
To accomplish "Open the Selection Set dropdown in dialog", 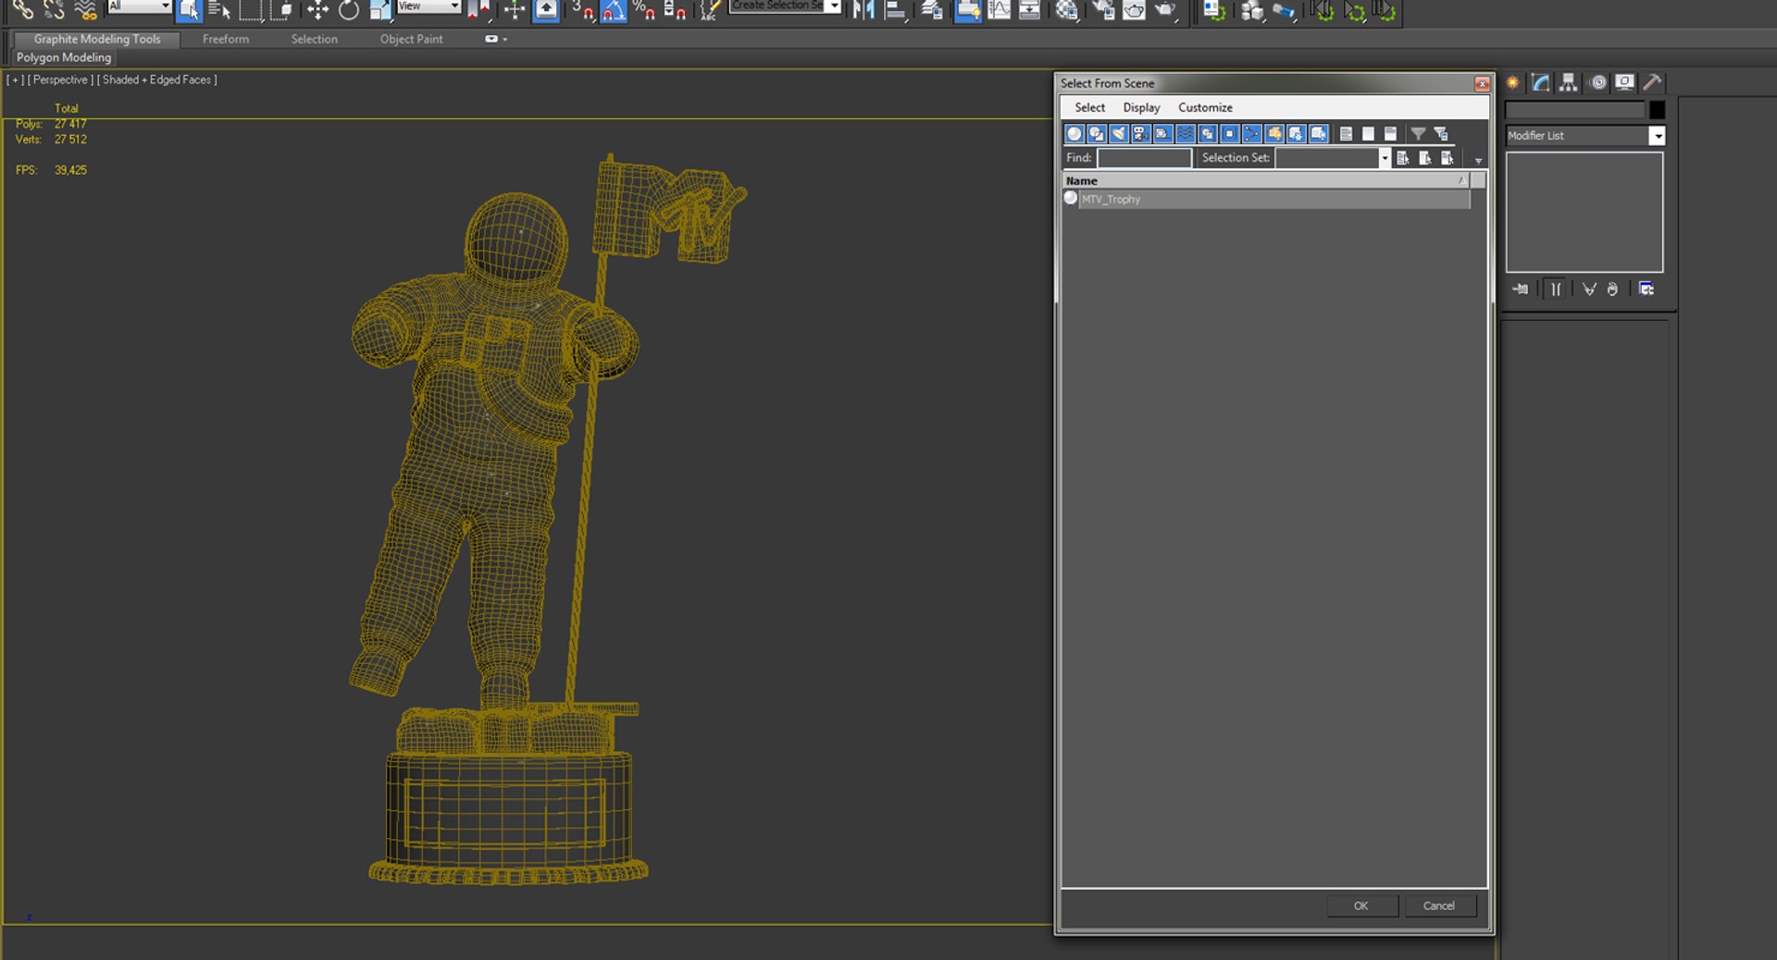I will pos(1385,158).
